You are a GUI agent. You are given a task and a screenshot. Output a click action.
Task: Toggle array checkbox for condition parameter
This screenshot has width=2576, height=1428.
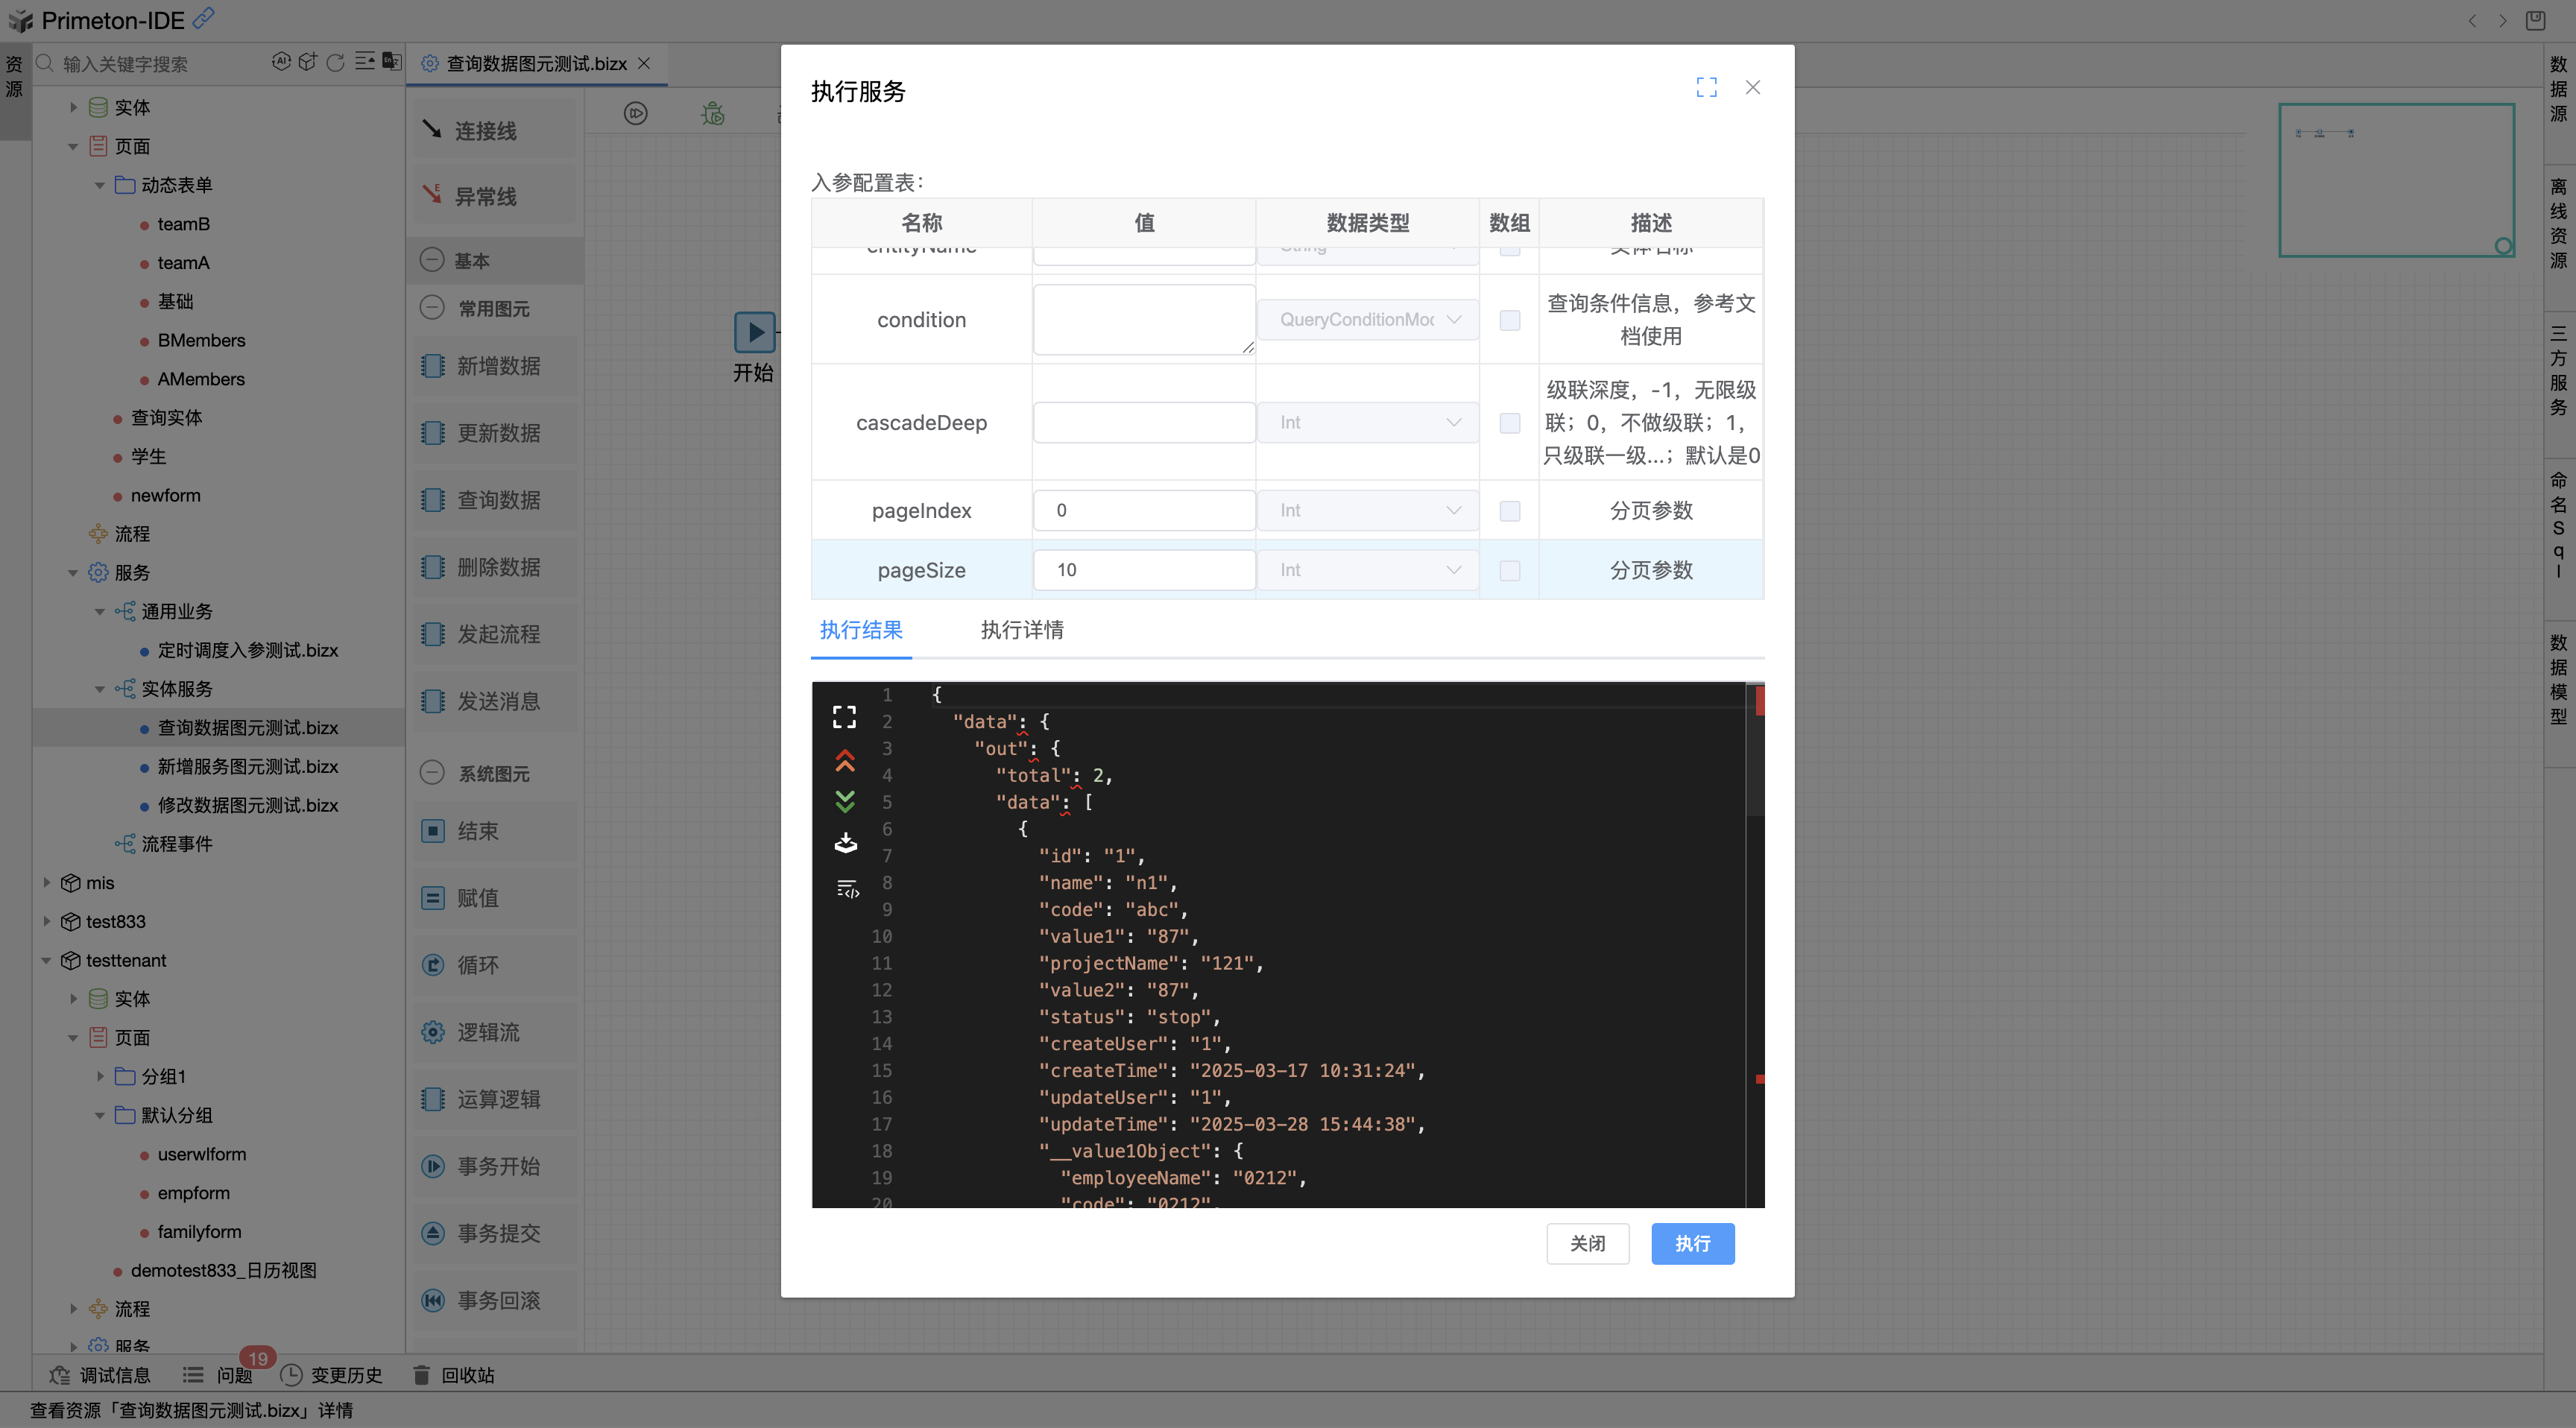click(x=1509, y=320)
